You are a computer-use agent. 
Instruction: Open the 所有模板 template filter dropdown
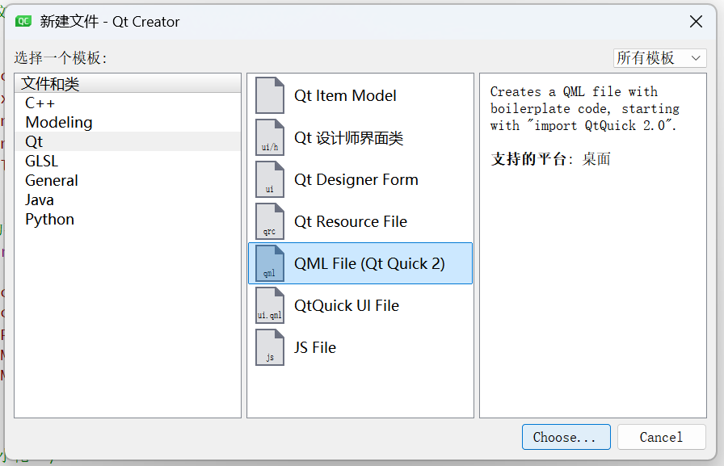(x=660, y=58)
